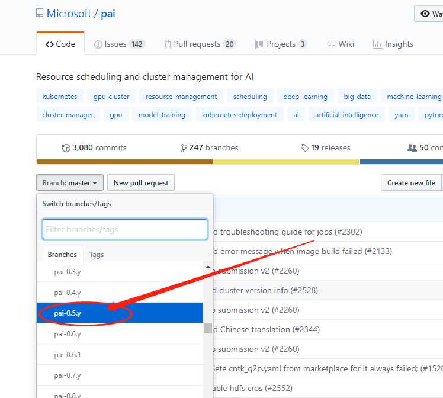Click the New pull request button
The width and height of the screenshot is (443, 398).
tap(141, 183)
